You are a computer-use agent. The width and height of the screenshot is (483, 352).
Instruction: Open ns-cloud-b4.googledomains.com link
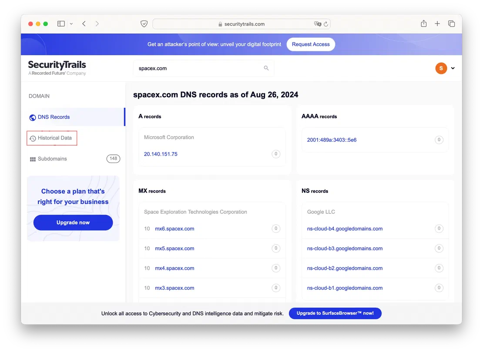coord(345,229)
